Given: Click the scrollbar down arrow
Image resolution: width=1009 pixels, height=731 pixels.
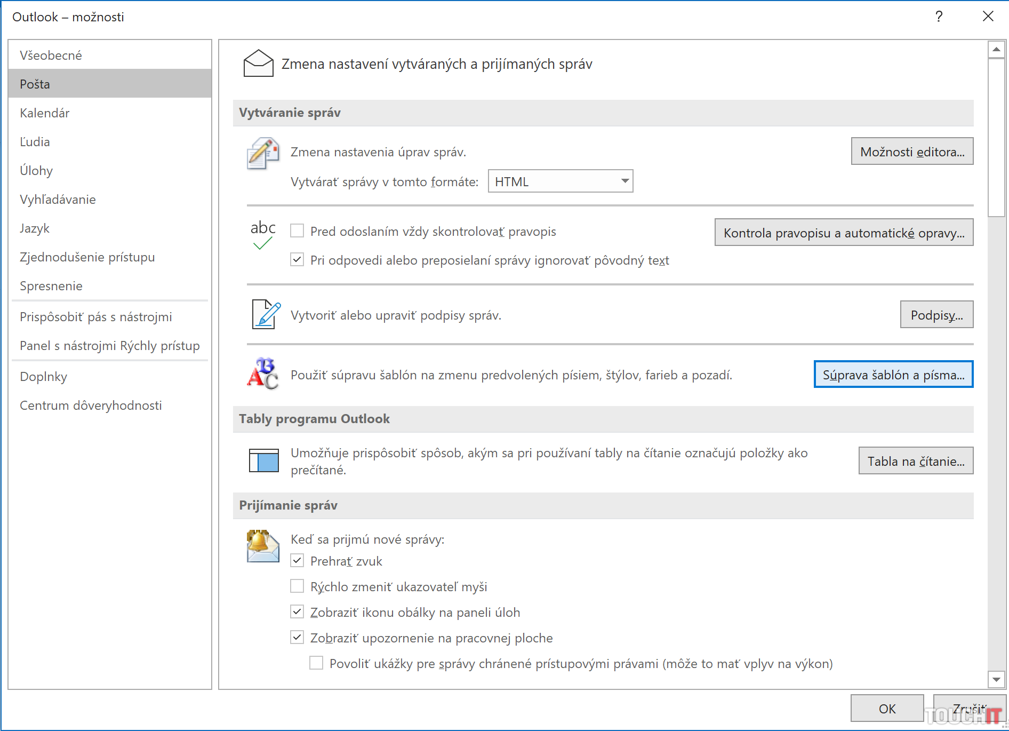Looking at the screenshot, I should click(996, 679).
